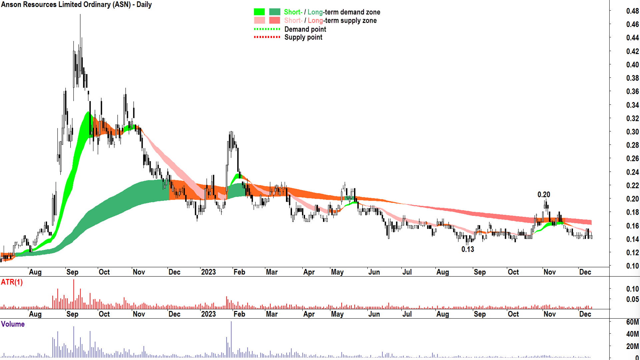640x360 pixels.
Task: Click the Jun label on the price chart axis
Action: coord(374,272)
